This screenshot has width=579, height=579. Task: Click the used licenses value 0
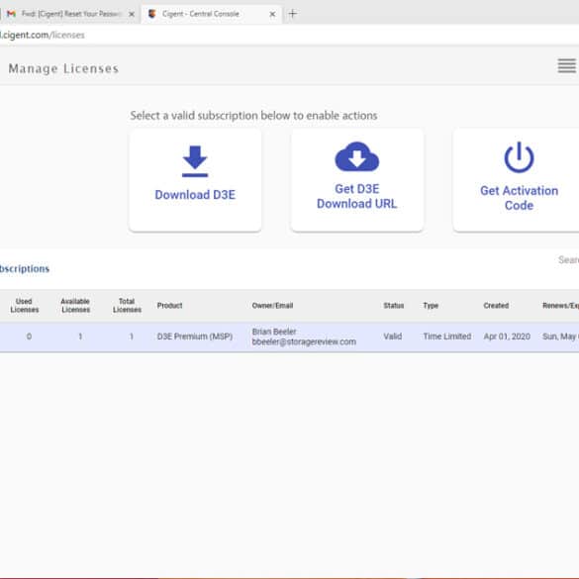(29, 337)
